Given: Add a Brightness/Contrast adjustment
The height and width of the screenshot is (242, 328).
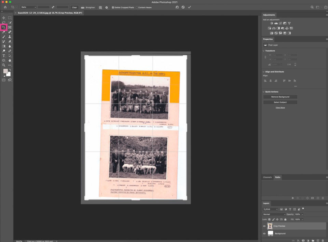Looking at the screenshot, I should pyautogui.click(x=272, y=23).
